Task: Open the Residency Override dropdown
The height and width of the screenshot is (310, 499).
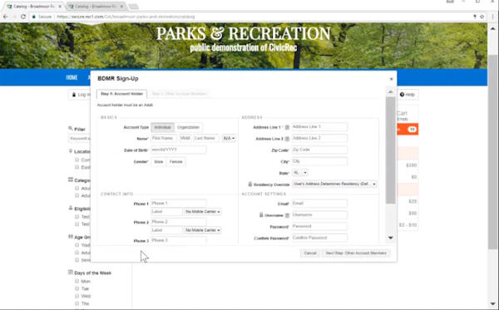Action: 334,185
